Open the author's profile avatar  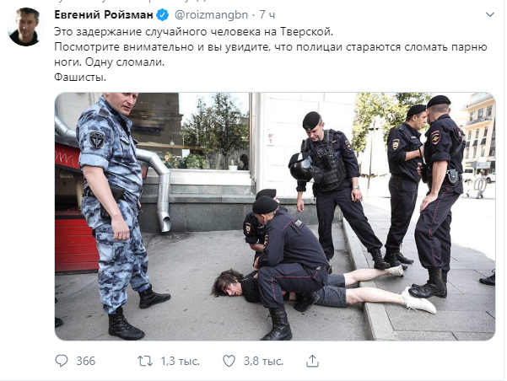[27, 27]
